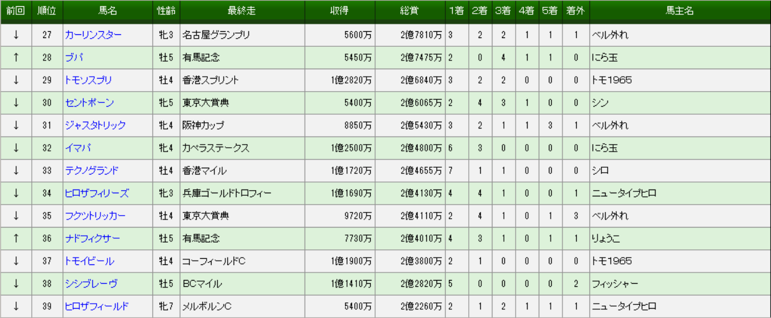Screen dimensions: 771x318
Task: Click the up arrow in rank 36 row
Action: tap(16, 239)
